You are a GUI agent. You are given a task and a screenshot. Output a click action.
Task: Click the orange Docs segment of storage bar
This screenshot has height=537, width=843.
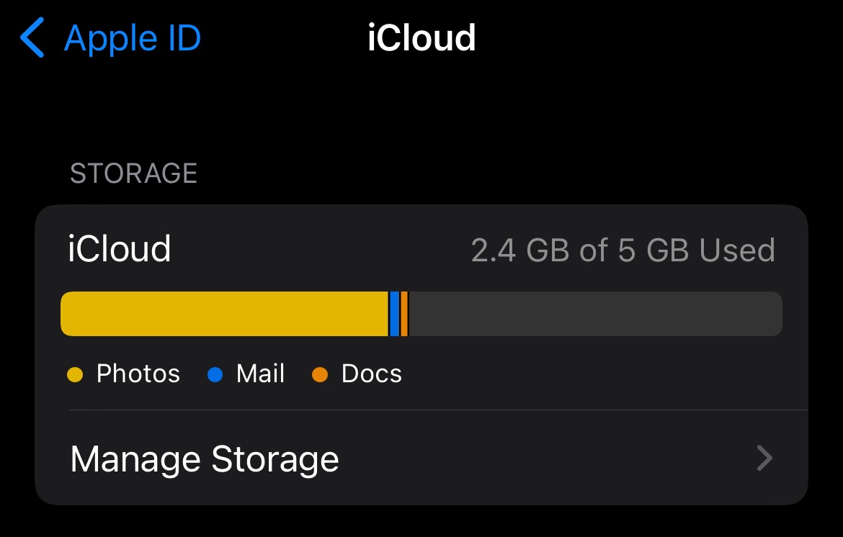coord(404,314)
